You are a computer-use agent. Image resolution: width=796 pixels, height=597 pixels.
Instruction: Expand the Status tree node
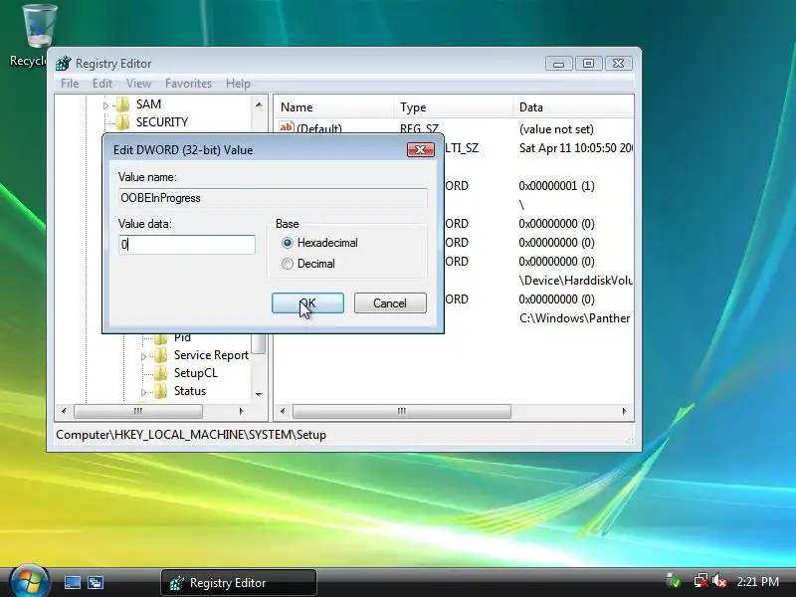point(143,392)
